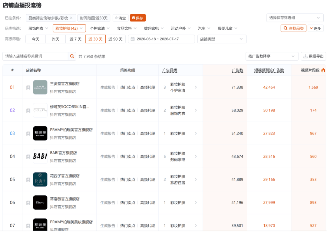Click 生成报告 for BABI官方旗舰店
The height and width of the screenshot is (232, 327).
[107, 157]
